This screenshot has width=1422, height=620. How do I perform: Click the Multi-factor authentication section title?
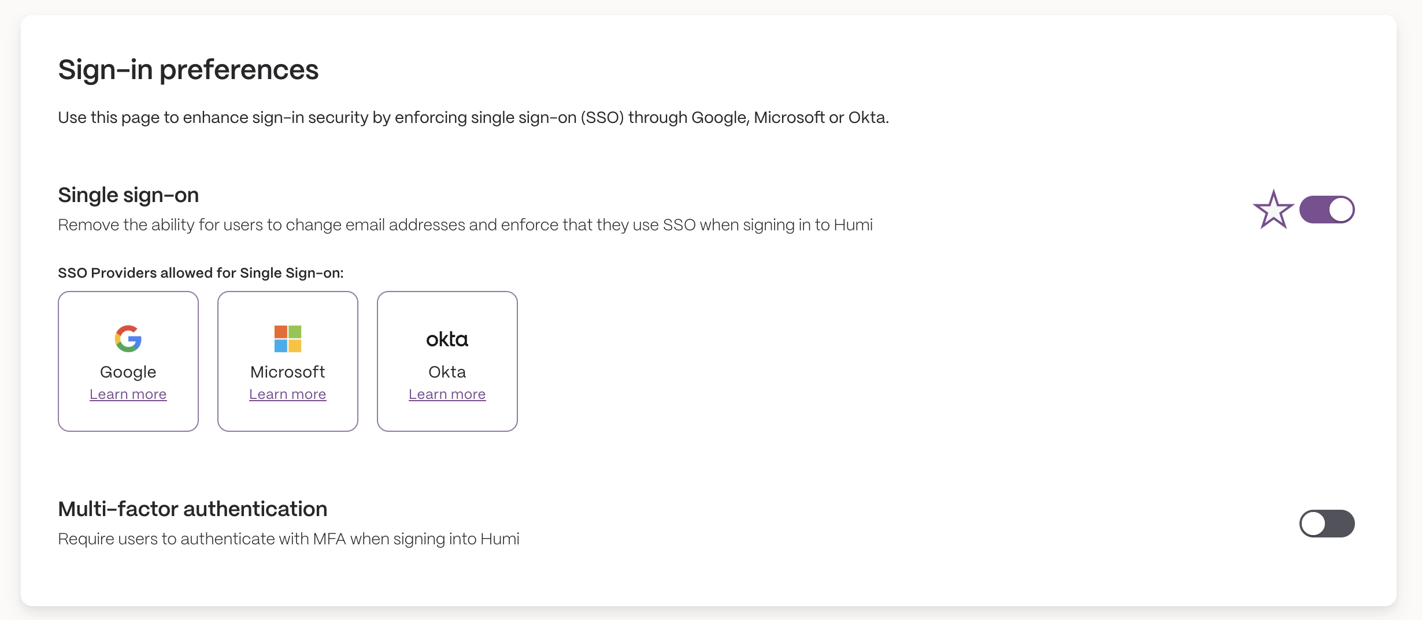193,509
